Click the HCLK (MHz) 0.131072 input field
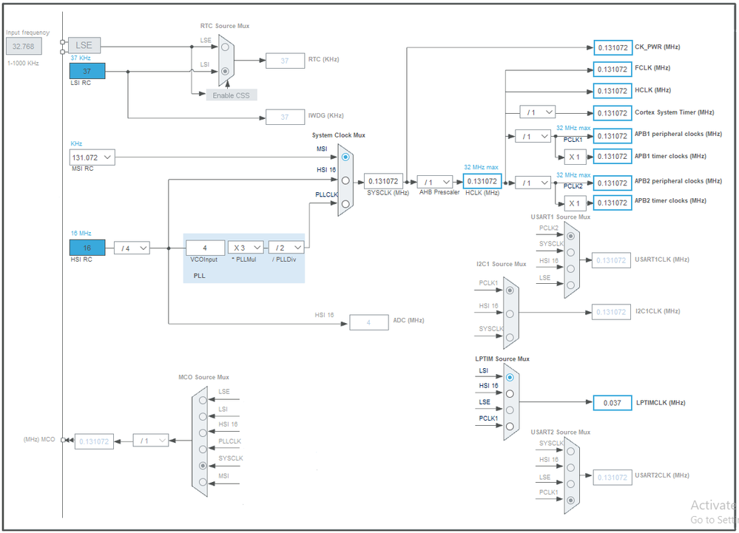Image resolution: width=739 pixels, height=533 pixels. point(482,181)
